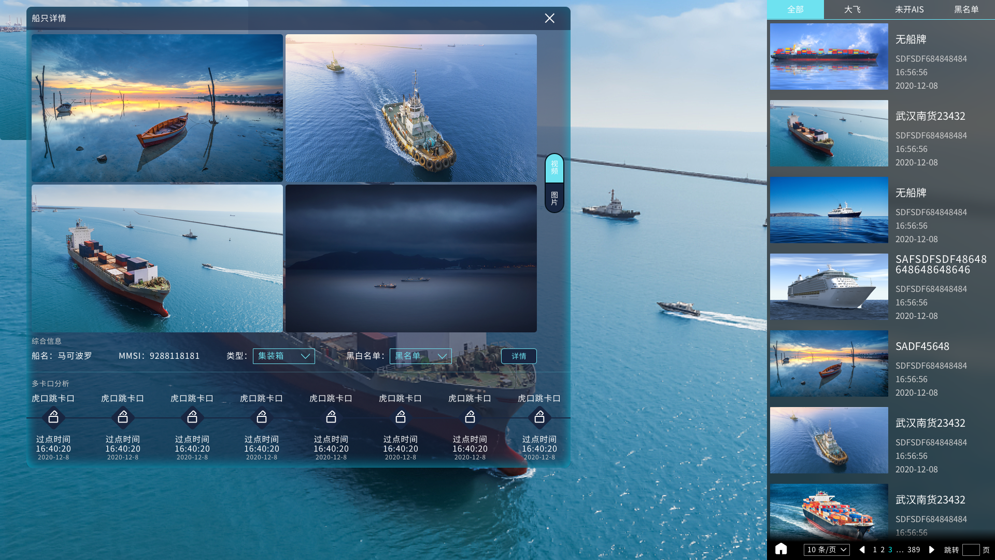The height and width of the screenshot is (560, 995).
Task: Go to previous page arrow
Action: point(862,550)
